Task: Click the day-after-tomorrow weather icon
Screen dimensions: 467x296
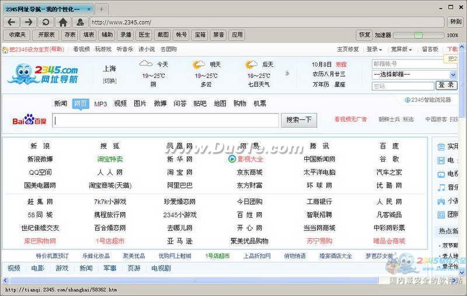Action: point(251,64)
